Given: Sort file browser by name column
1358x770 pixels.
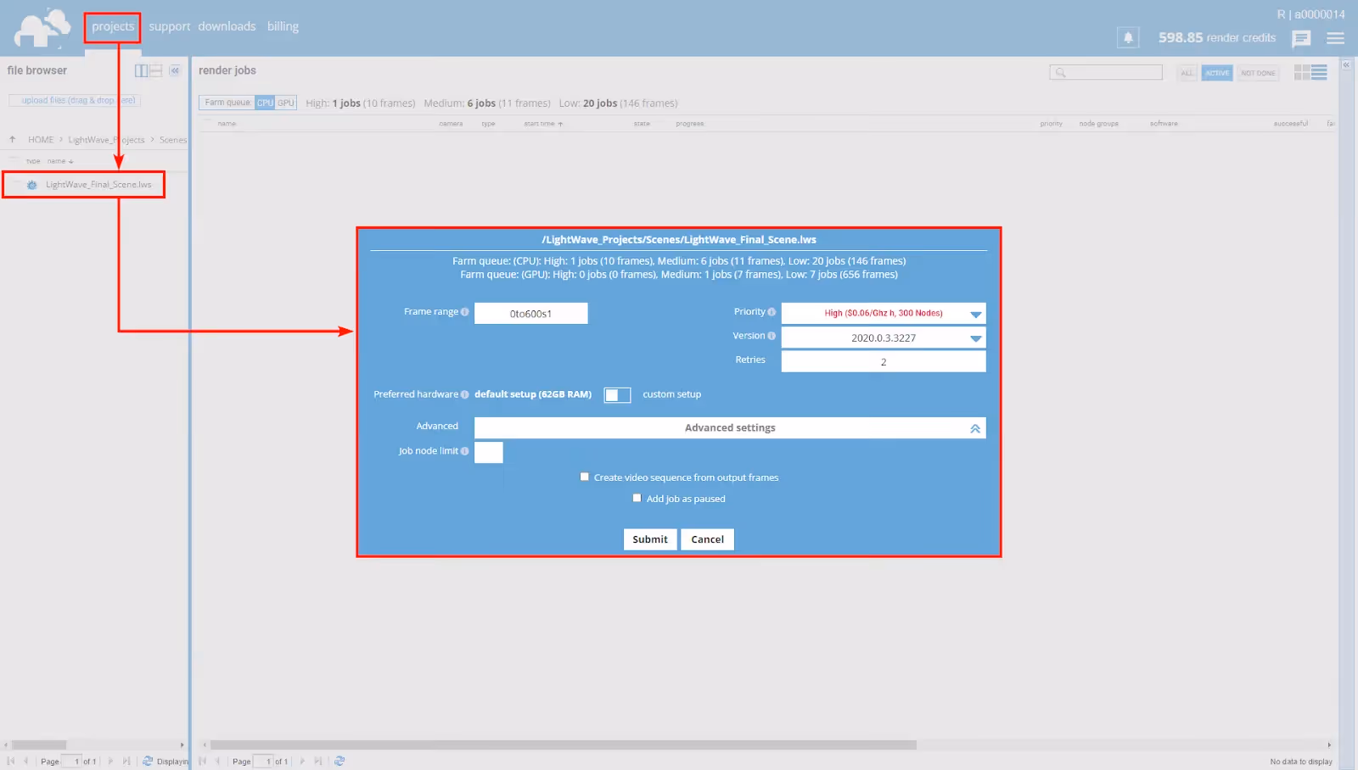Looking at the screenshot, I should click(59, 161).
